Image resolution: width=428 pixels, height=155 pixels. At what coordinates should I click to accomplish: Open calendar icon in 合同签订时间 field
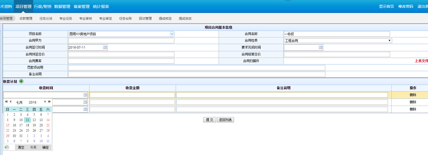[105, 48]
